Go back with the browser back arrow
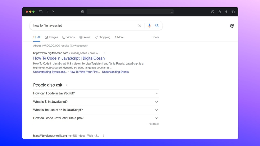 [x=48, y=12]
